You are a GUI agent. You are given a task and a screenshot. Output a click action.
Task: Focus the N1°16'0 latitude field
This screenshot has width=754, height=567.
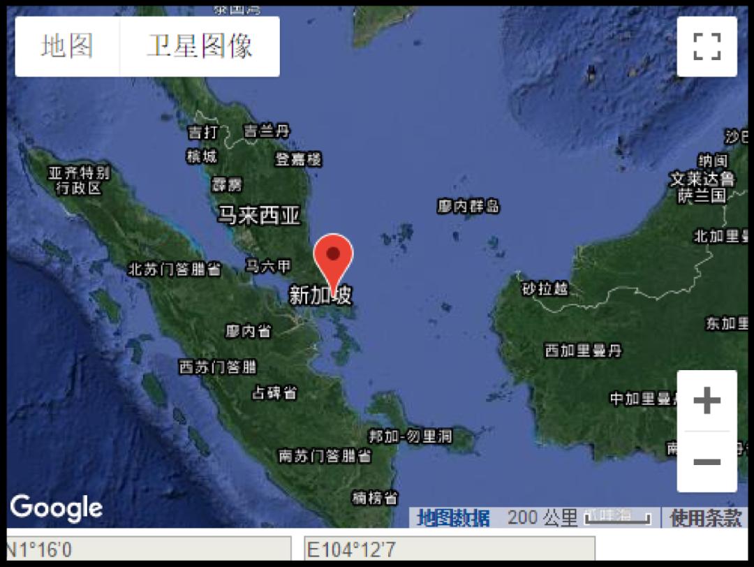(148, 550)
